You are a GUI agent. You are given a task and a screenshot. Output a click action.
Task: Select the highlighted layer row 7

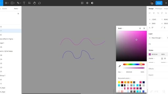[x=11, y=31]
